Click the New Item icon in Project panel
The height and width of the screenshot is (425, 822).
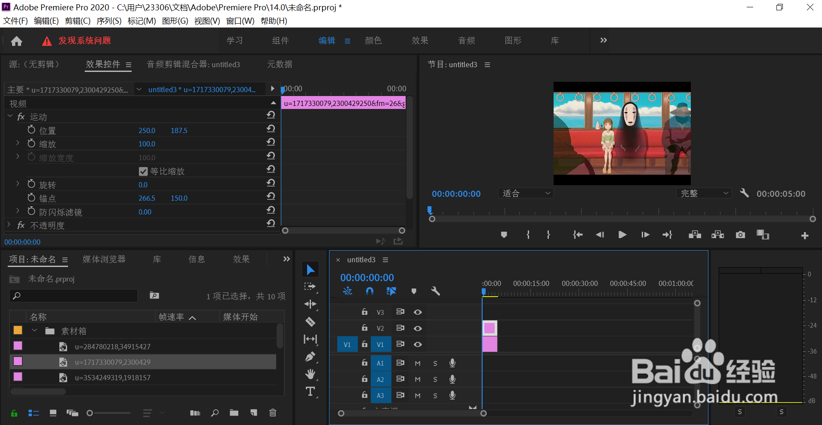[254, 413]
